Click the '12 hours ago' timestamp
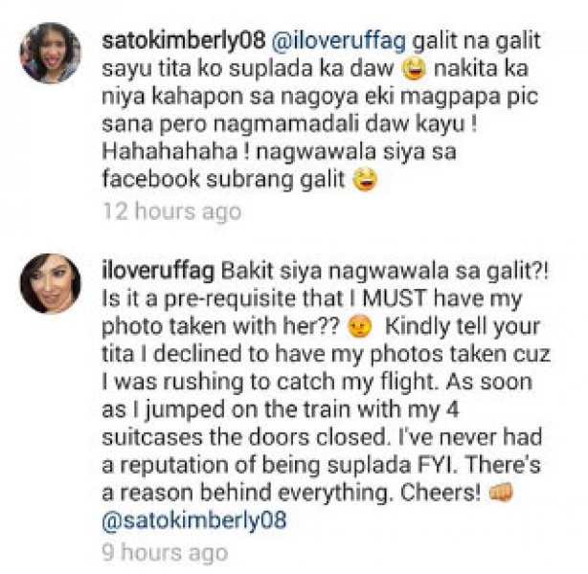Screen dimensions: 588x574 [171, 210]
